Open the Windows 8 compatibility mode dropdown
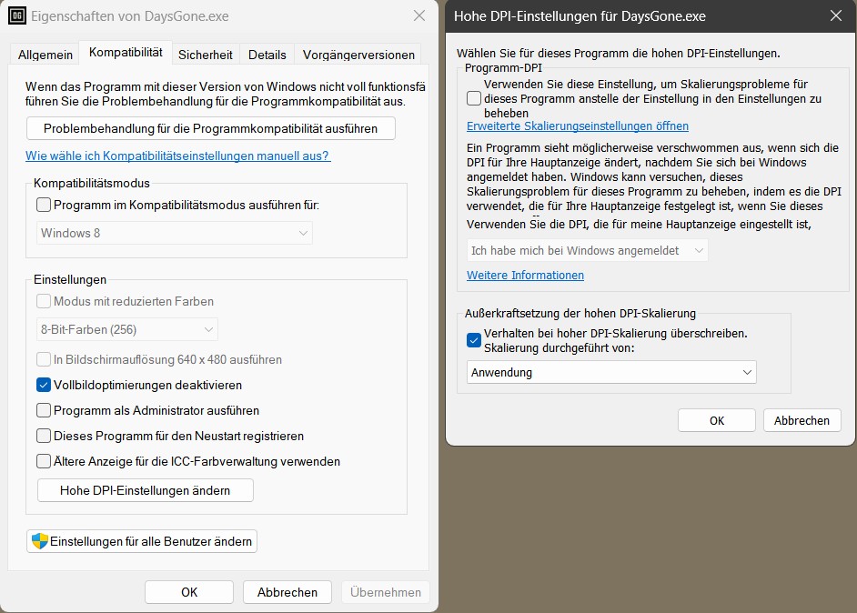Screen dimensions: 857x613 point(175,233)
